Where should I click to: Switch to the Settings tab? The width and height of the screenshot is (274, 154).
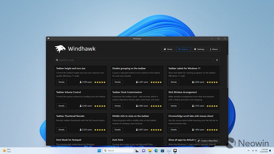(199, 49)
